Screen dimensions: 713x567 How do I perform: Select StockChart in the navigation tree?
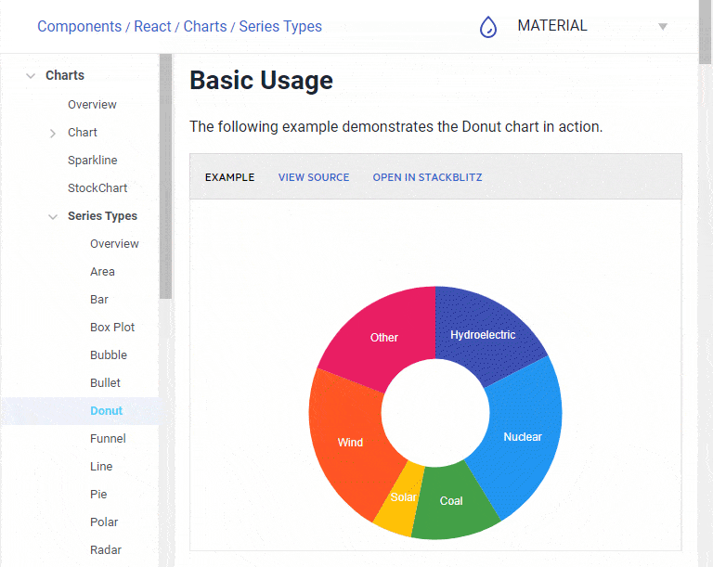[97, 187]
